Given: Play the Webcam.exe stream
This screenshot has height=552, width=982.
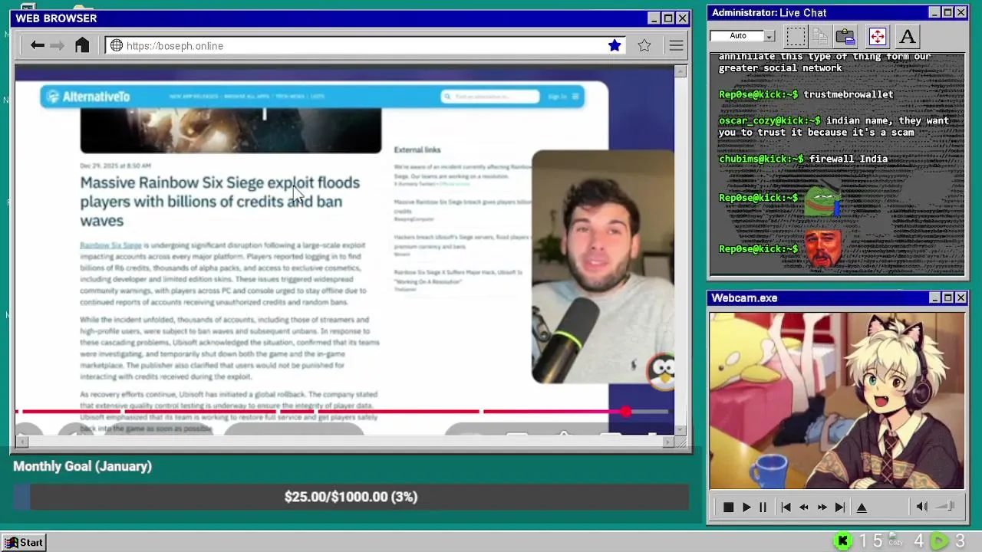Looking at the screenshot, I should click(746, 507).
